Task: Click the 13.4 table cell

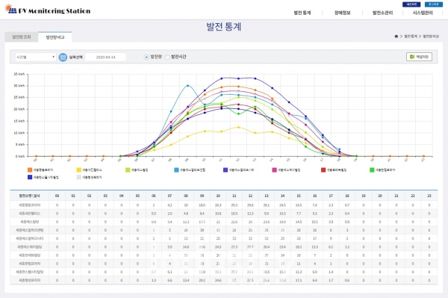Action: (186, 280)
